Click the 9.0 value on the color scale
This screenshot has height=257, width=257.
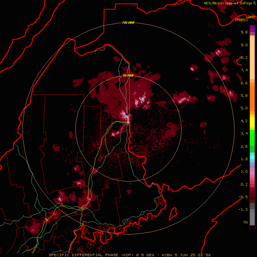[244, 45]
